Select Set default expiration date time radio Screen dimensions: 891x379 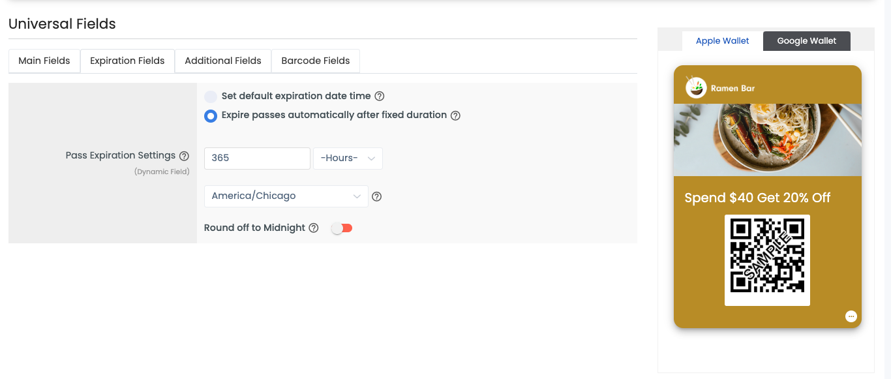pos(211,97)
